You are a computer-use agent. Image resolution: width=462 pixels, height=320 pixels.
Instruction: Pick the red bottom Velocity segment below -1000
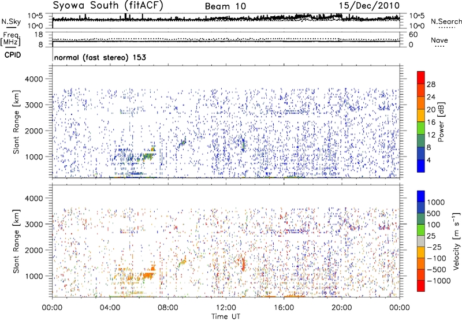pos(421,286)
